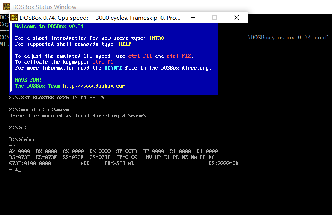Click the DOSBox Status Window title text
This screenshot has width=332, height=215.
click(x=44, y=7)
